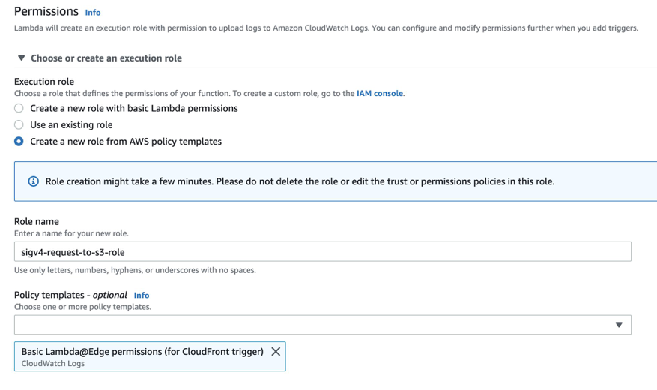This screenshot has width=657, height=390.
Task: Collapse the execution role section triangle
Action: click(x=21, y=58)
